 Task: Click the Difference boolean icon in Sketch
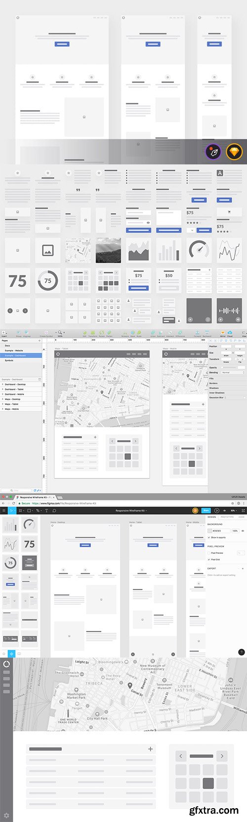tap(180, 333)
